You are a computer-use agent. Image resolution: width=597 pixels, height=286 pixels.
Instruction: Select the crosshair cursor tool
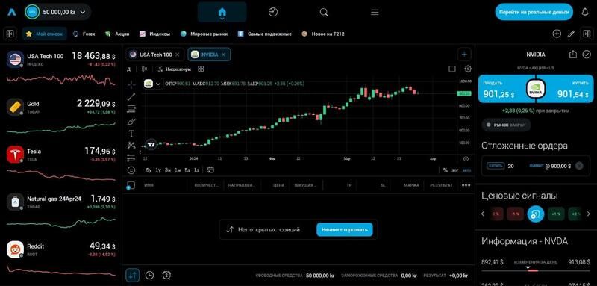pos(131,84)
